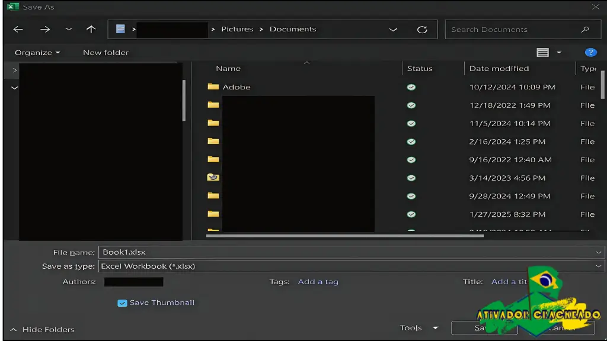Select Documents in the address path
This screenshot has width=607, height=341.
(x=293, y=29)
